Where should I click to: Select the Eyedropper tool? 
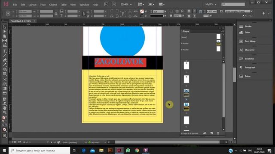point(5,104)
